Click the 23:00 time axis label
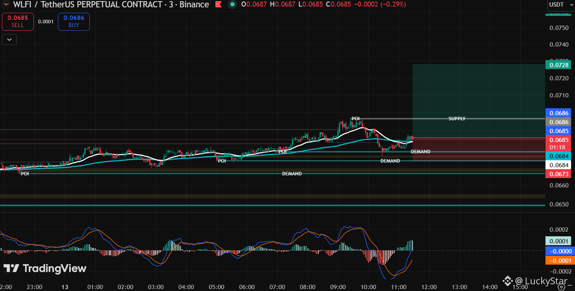Viewport: 575px width, 291px height. [x=34, y=287]
